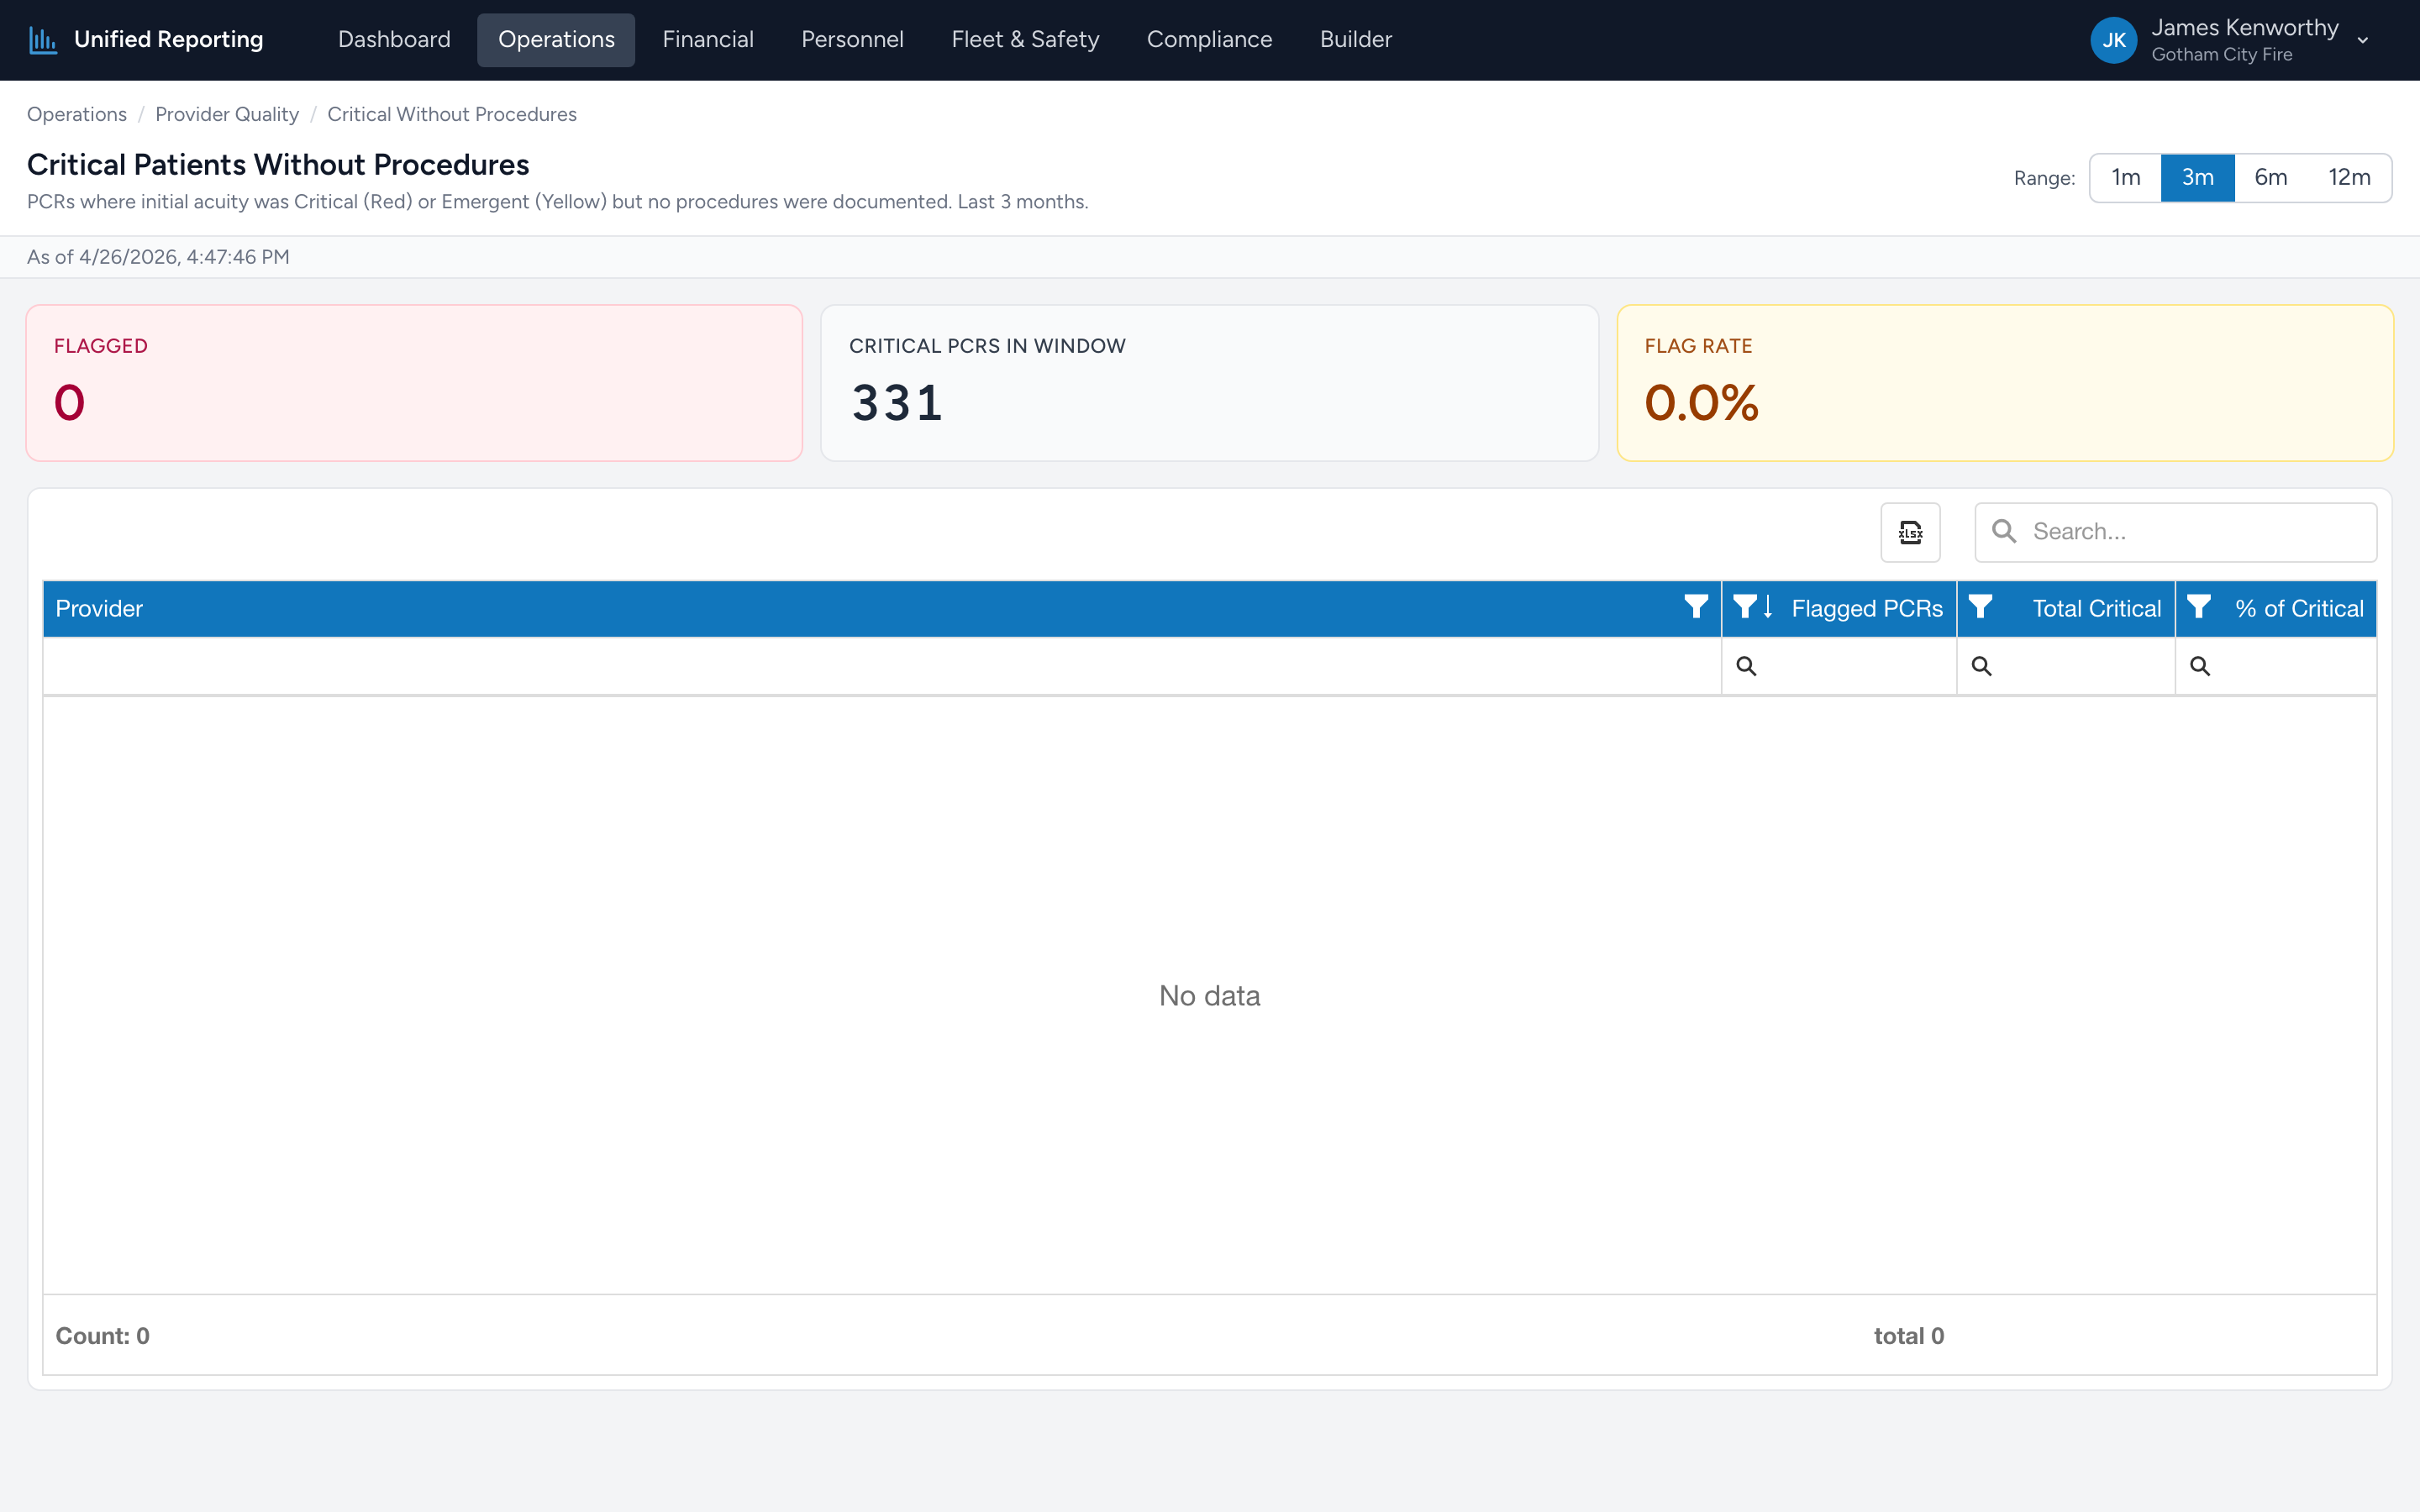Click into the table Search field
The width and height of the screenshot is (2420, 1512).
tap(2175, 532)
